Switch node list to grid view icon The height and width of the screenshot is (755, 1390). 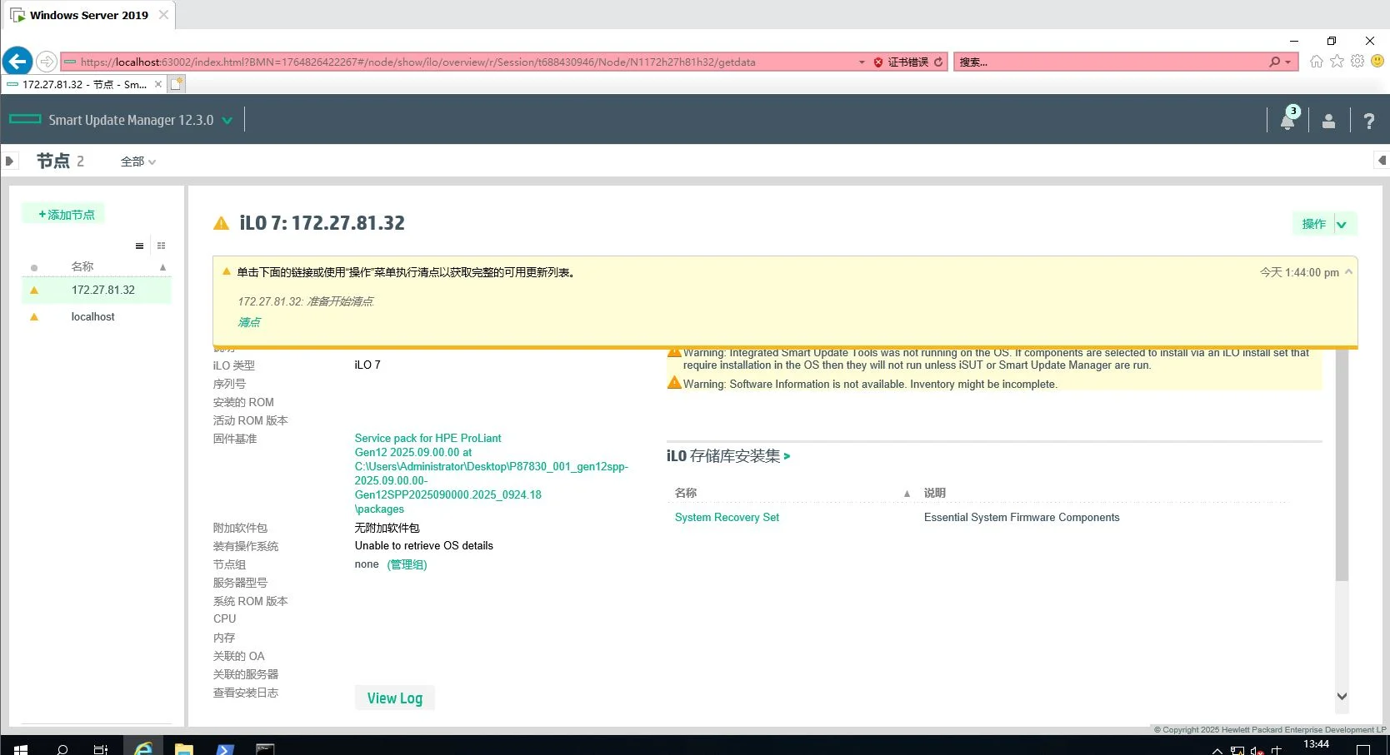click(x=161, y=246)
